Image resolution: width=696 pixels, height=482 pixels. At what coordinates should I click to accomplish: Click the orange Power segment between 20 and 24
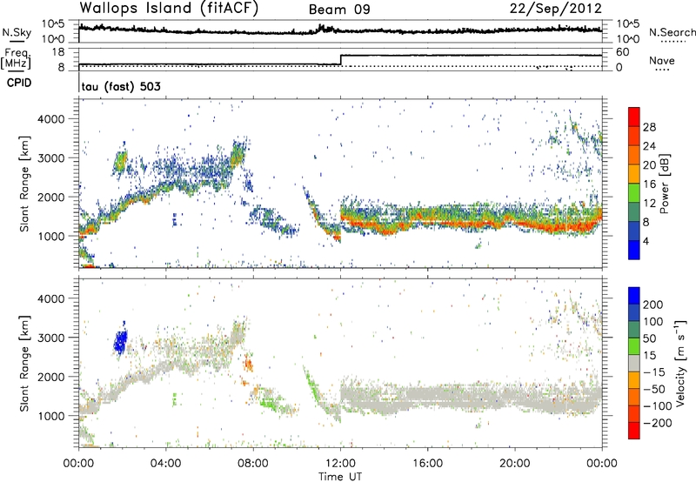tap(634, 155)
